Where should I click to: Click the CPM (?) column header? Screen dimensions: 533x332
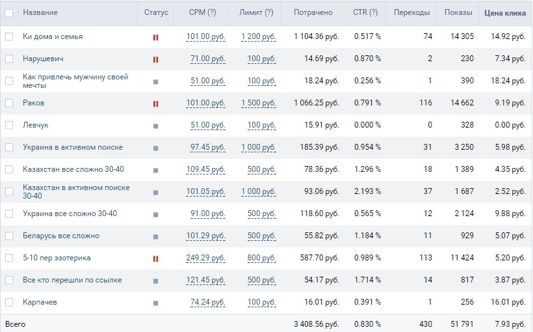click(x=202, y=12)
